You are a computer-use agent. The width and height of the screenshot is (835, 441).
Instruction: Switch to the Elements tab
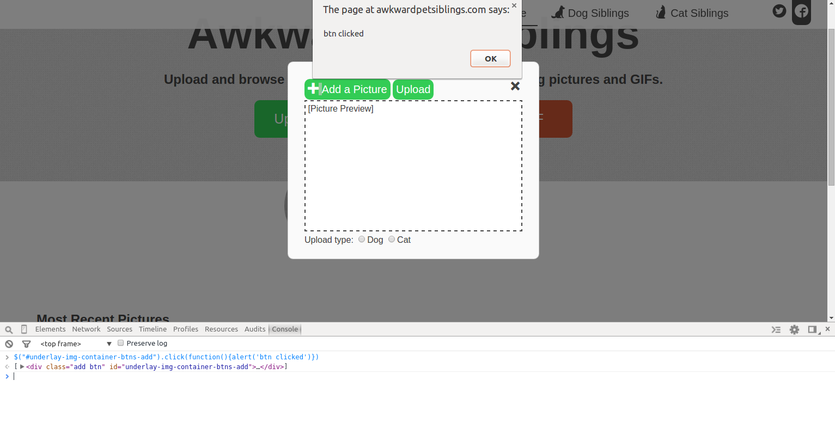(x=50, y=329)
